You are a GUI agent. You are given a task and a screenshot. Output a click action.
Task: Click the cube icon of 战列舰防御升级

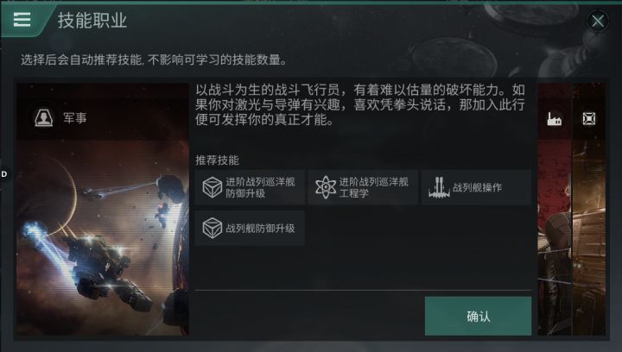click(213, 228)
